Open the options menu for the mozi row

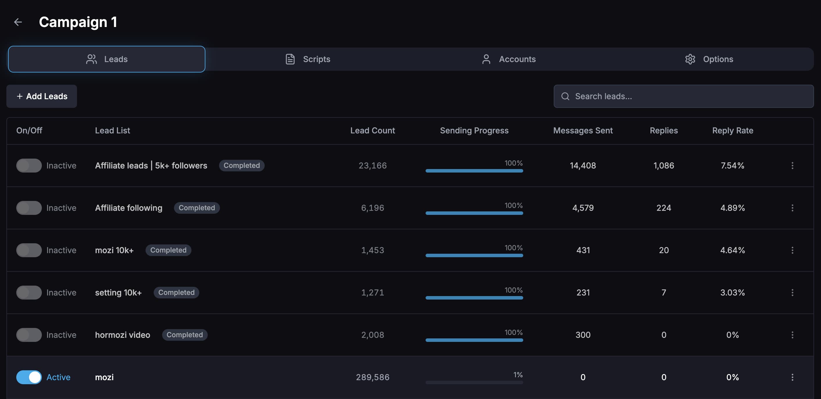(793, 377)
